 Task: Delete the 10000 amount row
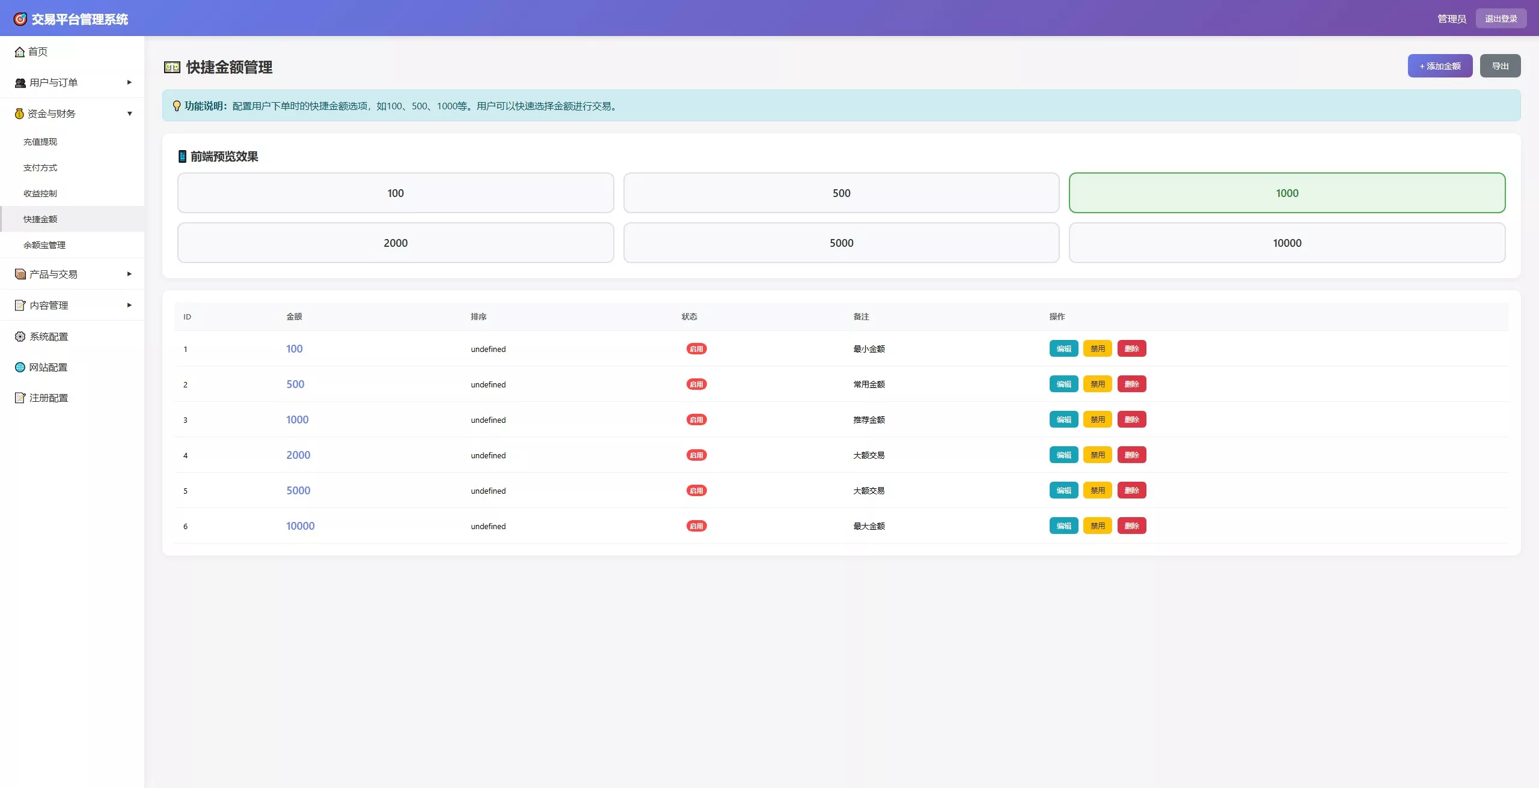pyautogui.click(x=1131, y=526)
